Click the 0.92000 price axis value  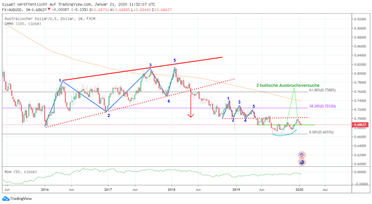tap(360, 19)
